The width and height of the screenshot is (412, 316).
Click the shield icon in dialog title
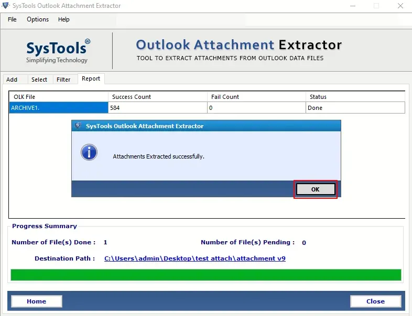(78, 126)
